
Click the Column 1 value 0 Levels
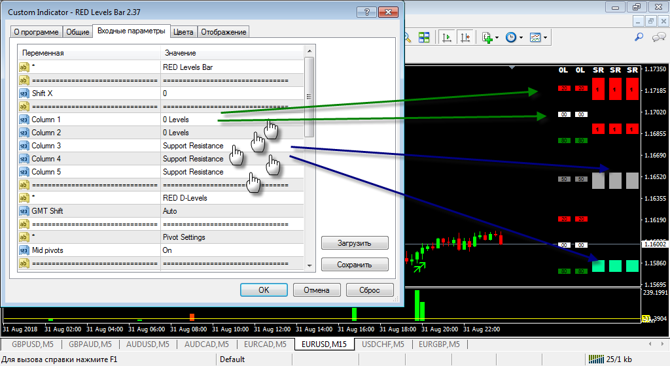(175, 120)
